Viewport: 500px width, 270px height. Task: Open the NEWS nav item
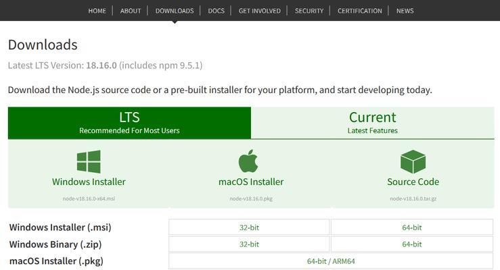coord(405,11)
